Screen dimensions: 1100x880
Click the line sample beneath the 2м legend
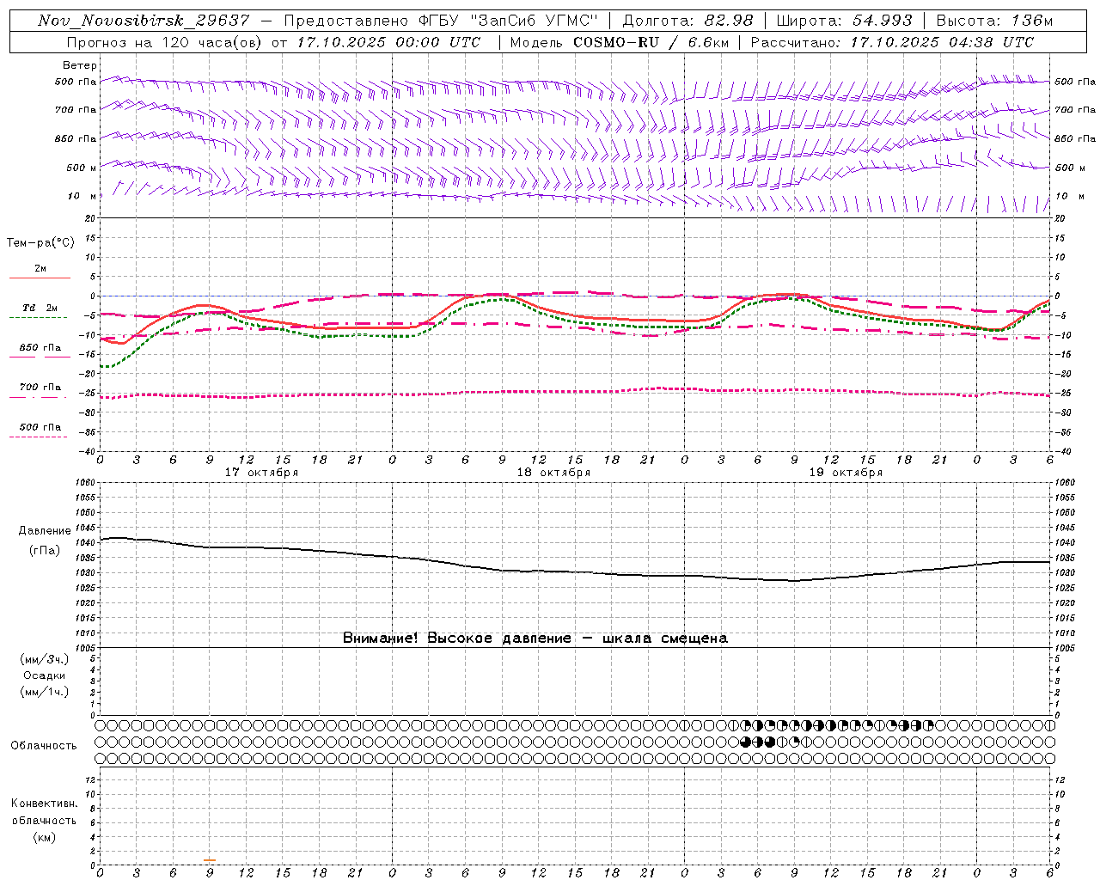pos(40,278)
